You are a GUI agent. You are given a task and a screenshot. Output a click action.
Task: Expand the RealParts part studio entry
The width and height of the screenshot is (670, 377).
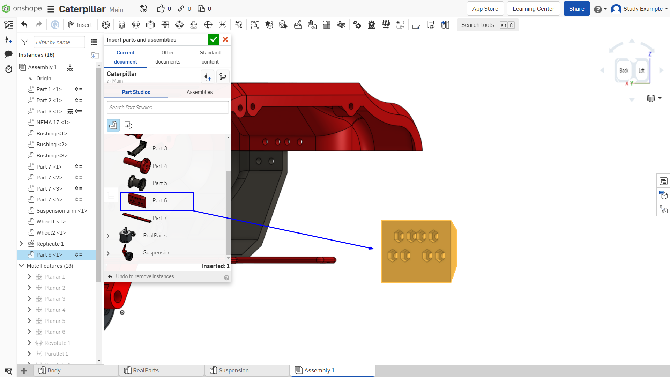coord(108,236)
